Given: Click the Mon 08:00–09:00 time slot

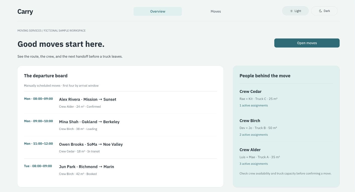Looking at the screenshot, I should 38,99.
